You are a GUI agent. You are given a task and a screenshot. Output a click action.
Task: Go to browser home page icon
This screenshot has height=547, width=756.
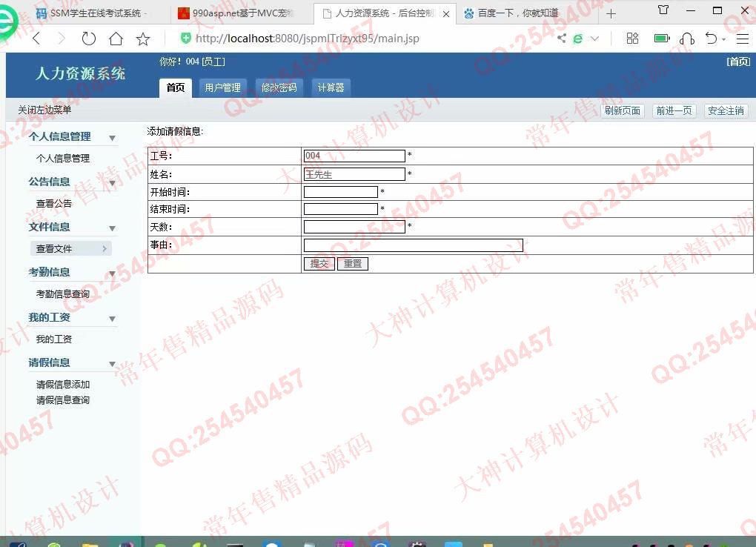click(116, 39)
